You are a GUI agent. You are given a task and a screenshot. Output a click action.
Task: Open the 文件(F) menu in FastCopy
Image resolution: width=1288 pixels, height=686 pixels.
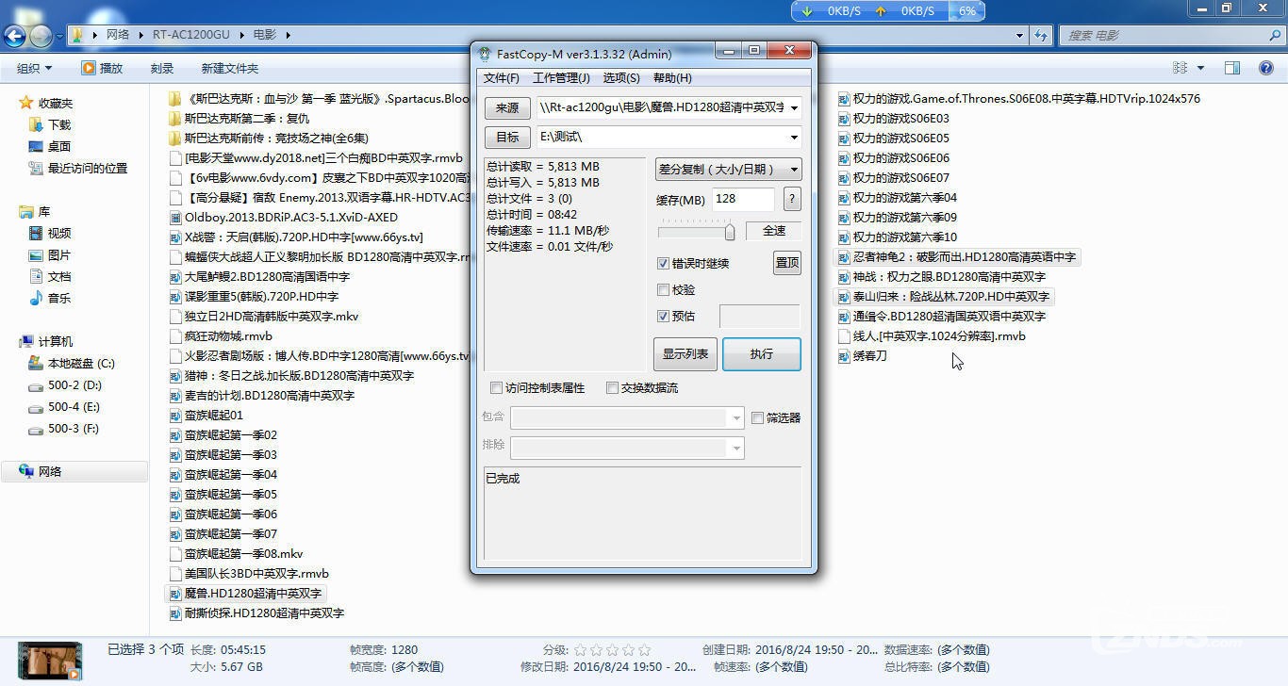[x=501, y=77]
